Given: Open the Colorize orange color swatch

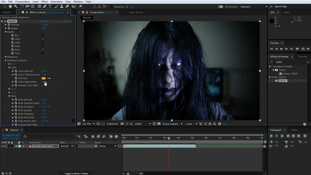Looking at the screenshot, I should (x=43, y=78).
